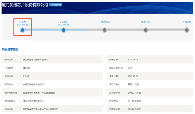Click the blue 已受理 timeline dot
This screenshot has height=114, width=195.
tap(22, 30)
